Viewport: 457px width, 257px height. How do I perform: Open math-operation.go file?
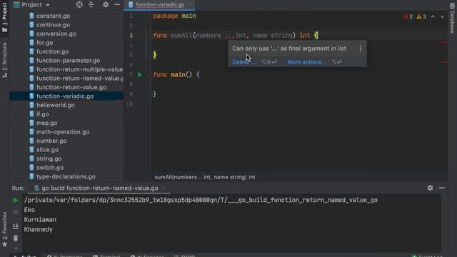click(63, 132)
